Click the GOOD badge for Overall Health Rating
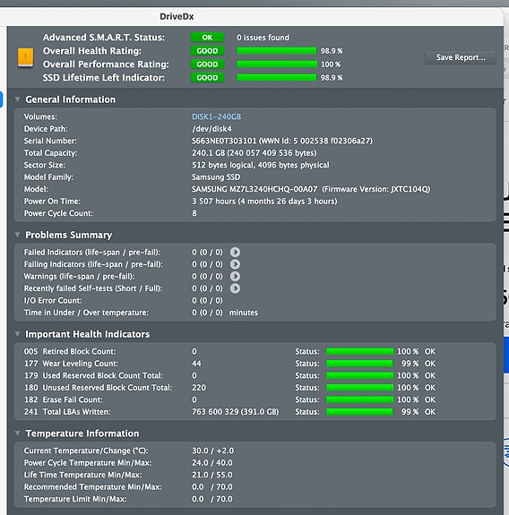This screenshot has height=515, width=509. (207, 51)
